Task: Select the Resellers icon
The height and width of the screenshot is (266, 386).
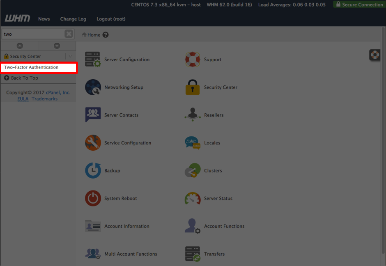Action: [x=192, y=115]
